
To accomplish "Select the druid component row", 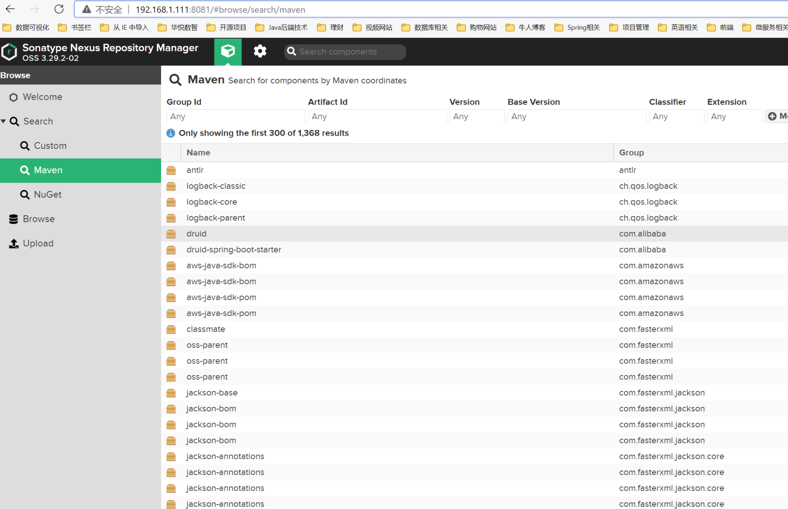I will click(475, 234).
